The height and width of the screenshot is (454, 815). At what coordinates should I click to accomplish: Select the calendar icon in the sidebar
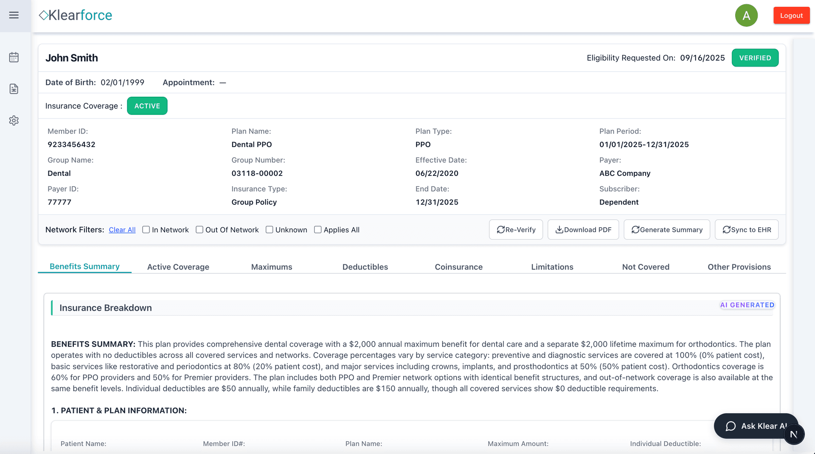coord(14,57)
